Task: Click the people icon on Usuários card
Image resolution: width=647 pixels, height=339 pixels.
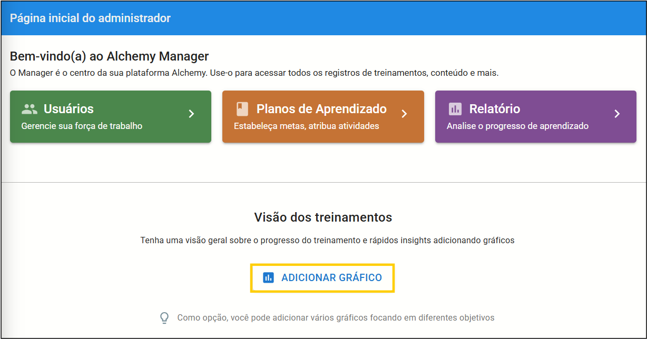Action: click(30, 109)
